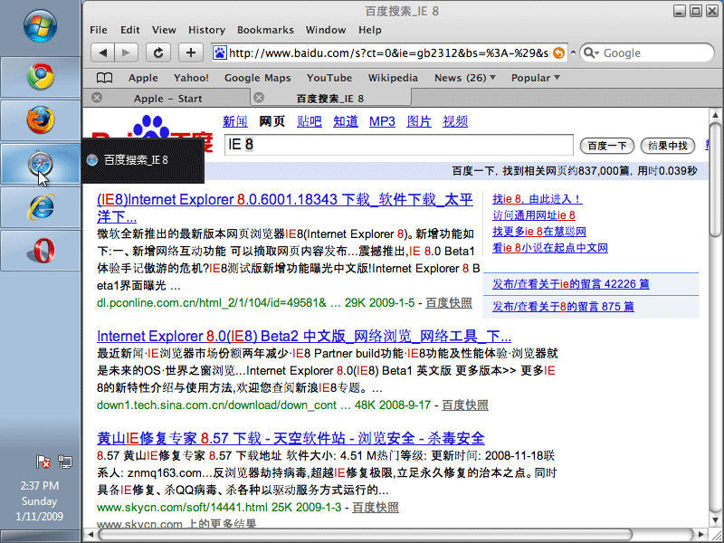Open Opera from the taskbar
Viewport: 724px width, 543px height.
click(41, 251)
